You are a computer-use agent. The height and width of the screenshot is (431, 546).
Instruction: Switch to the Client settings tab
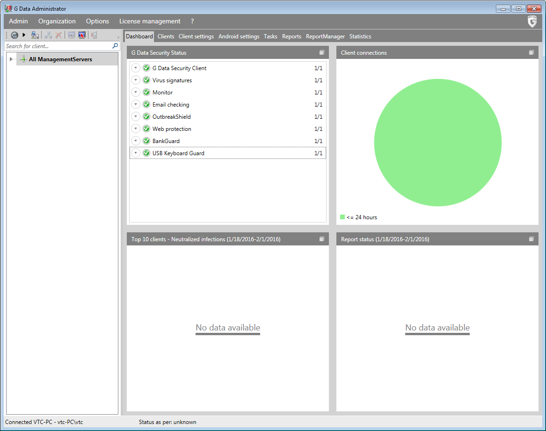196,36
